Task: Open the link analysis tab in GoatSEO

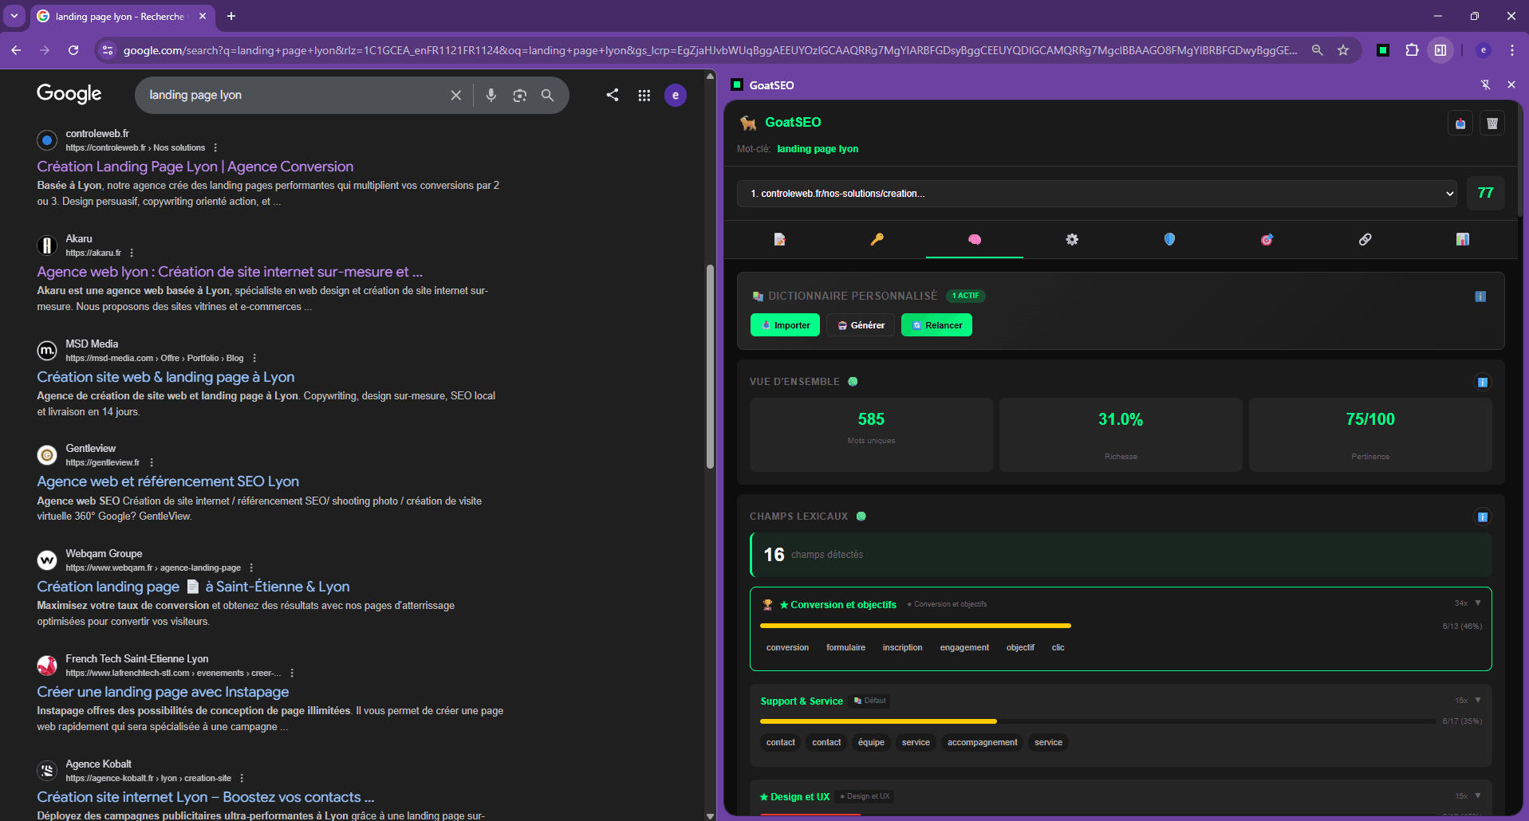Action: click(1365, 239)
